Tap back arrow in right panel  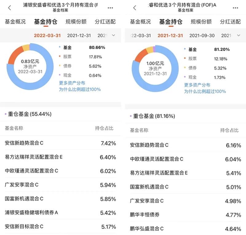point(135,8)
